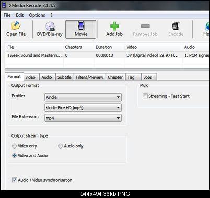Click the 00:00:13 duration cell
This screenshot has width=210, height=198.
coord(109,55)
